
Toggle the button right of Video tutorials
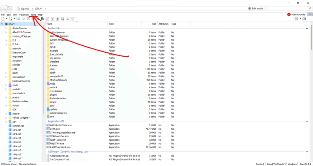point(310,14)
